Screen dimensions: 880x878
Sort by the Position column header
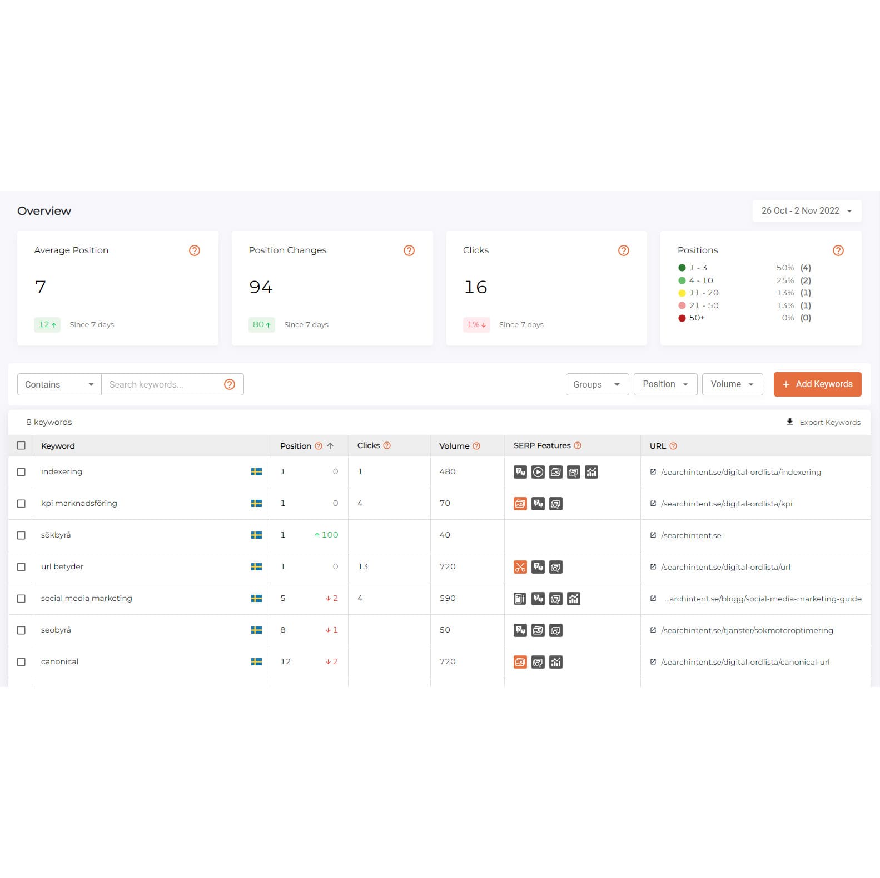tap(296, 446)
